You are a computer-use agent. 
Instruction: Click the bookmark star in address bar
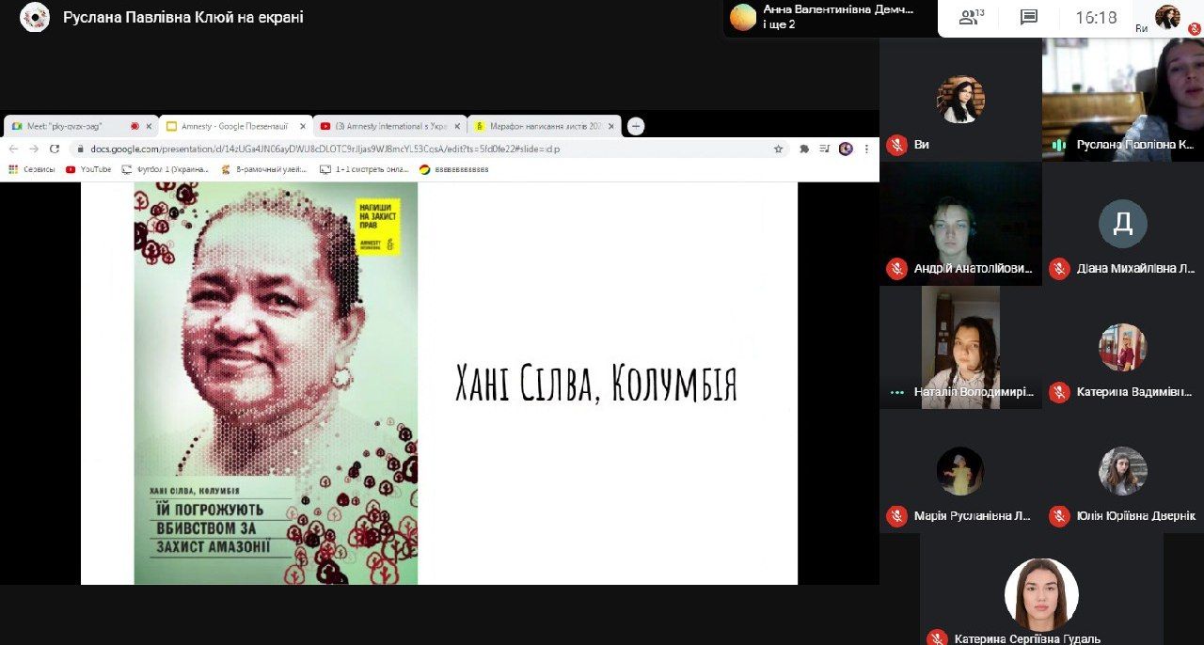click(x=778, y=149)
